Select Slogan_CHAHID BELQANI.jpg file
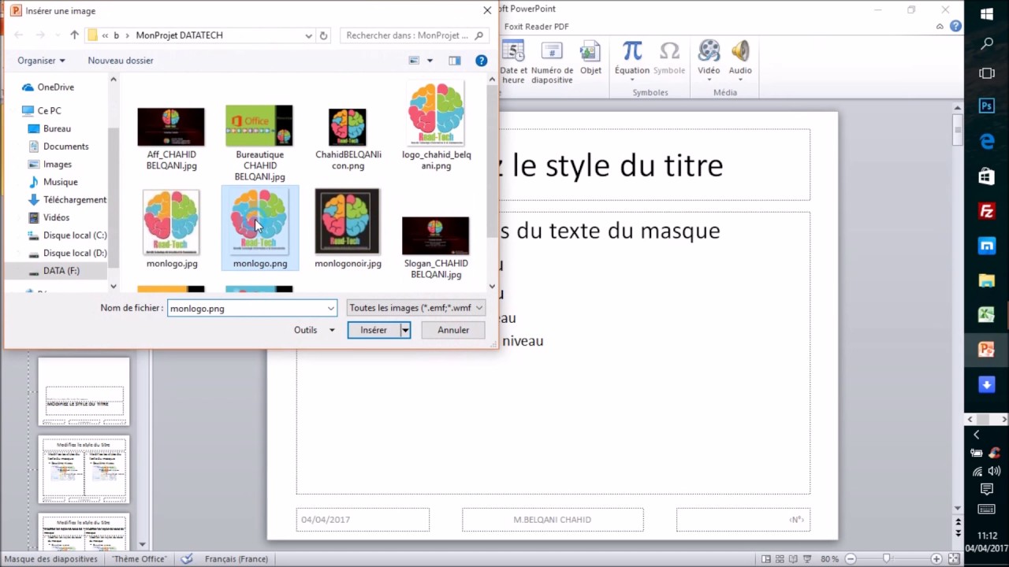Viewport: 1009px width, 567px height. (436, 247)
